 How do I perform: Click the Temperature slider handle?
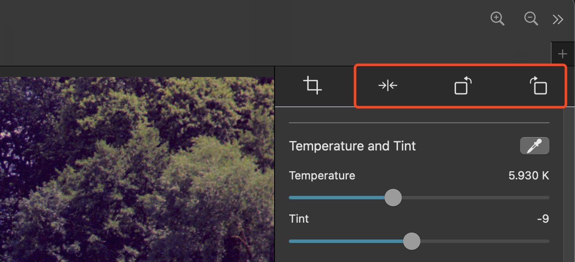393,198
